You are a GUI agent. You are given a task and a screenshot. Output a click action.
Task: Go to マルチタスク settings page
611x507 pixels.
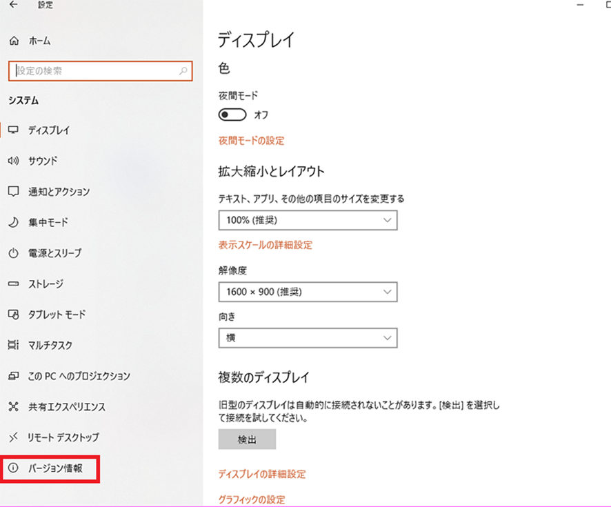50,345
